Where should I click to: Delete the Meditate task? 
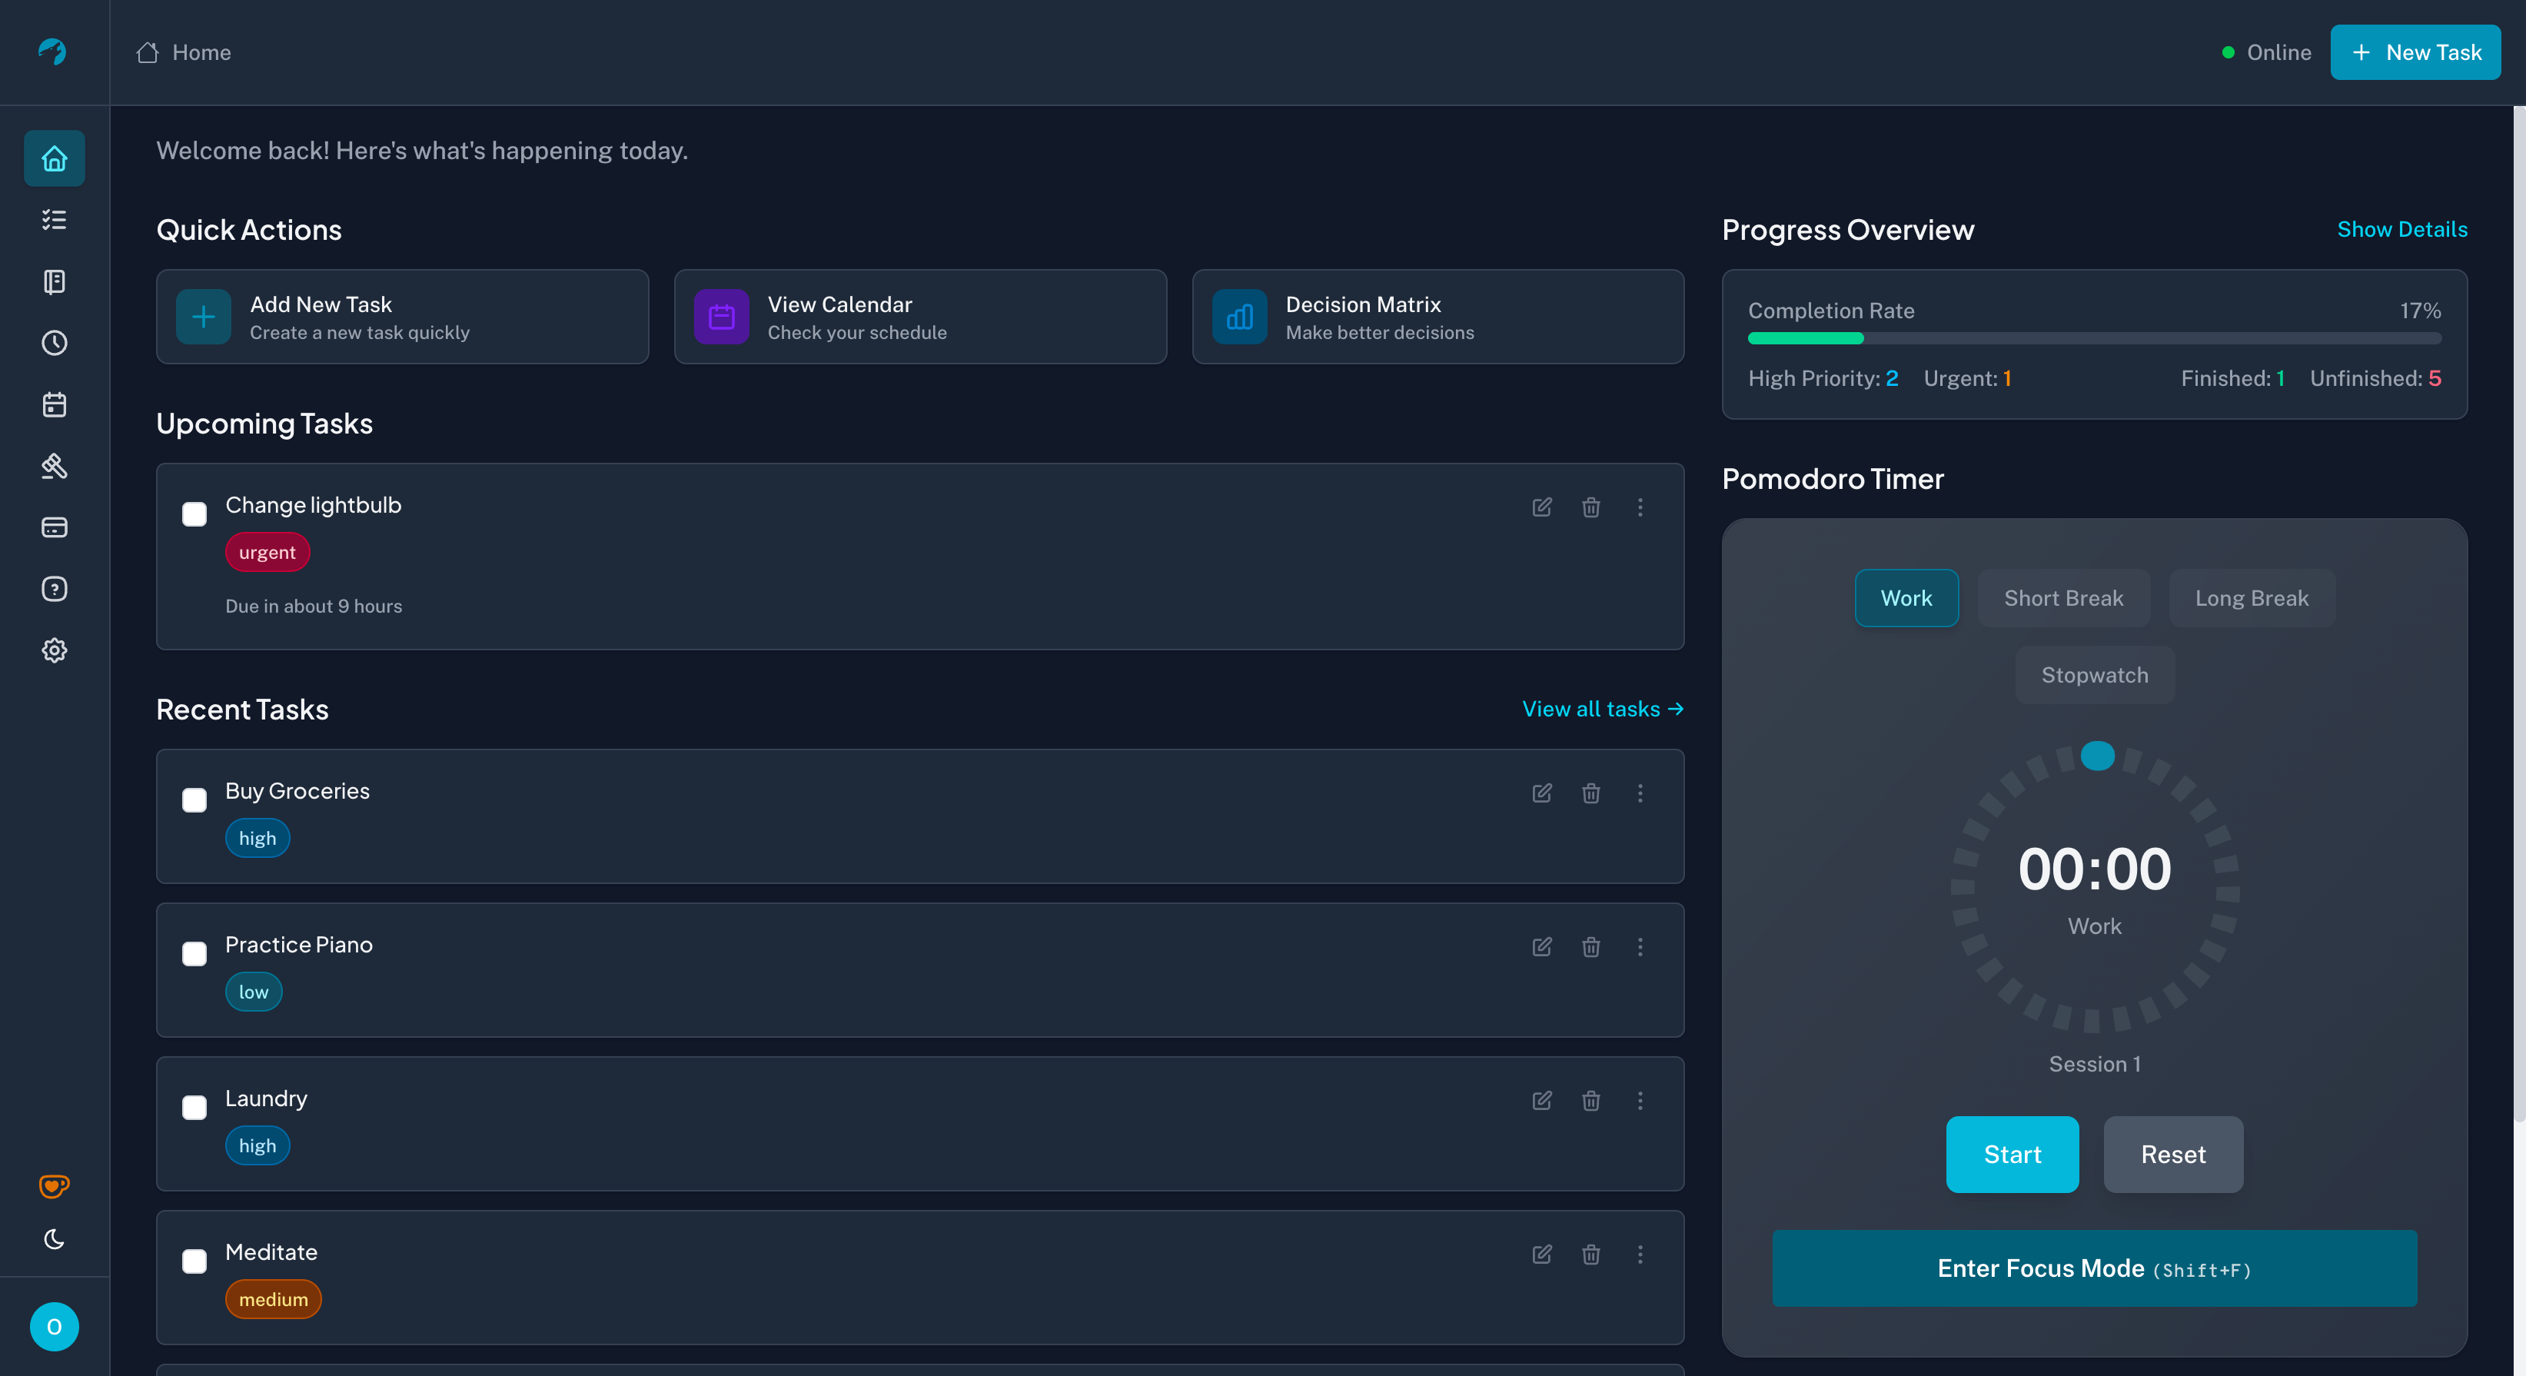[x=1590, y=1255]
